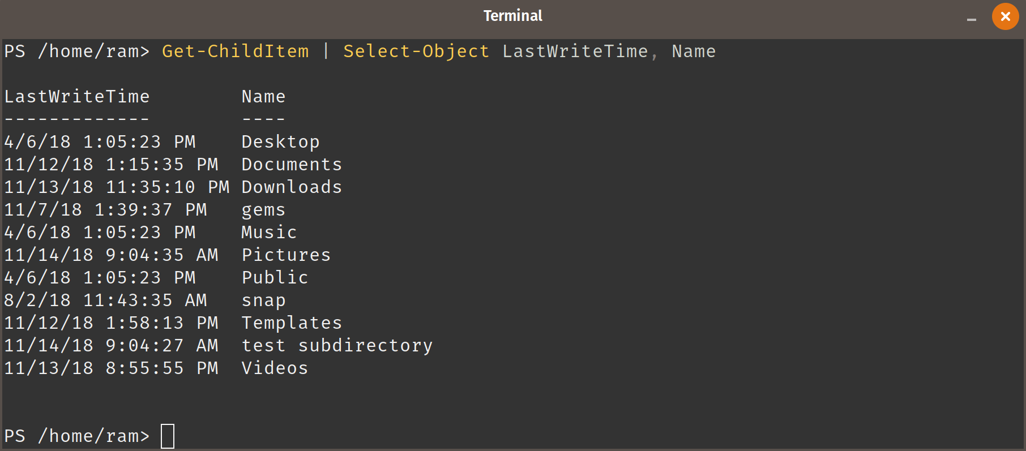The image size is (1026, 451).
Task: Close the Terminal window with the orange X
Action: (x=1005, y=16)
